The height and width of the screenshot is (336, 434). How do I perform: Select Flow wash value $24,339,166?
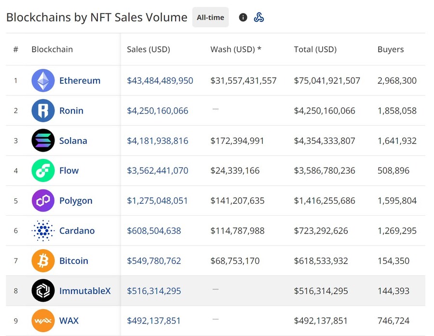point(235,170)
